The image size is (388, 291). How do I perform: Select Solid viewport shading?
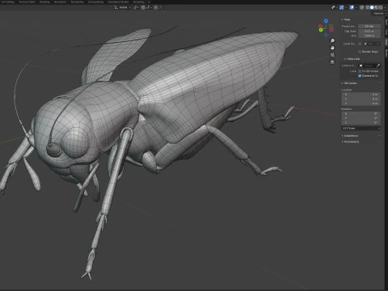372,7
